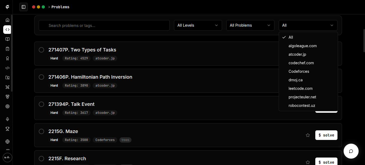Choose codechef.com from the source list
365x165 pixels.
[x=308, y=63]
